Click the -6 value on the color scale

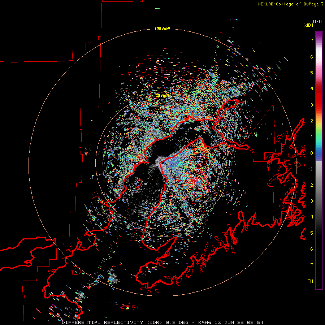click(310, 249)
